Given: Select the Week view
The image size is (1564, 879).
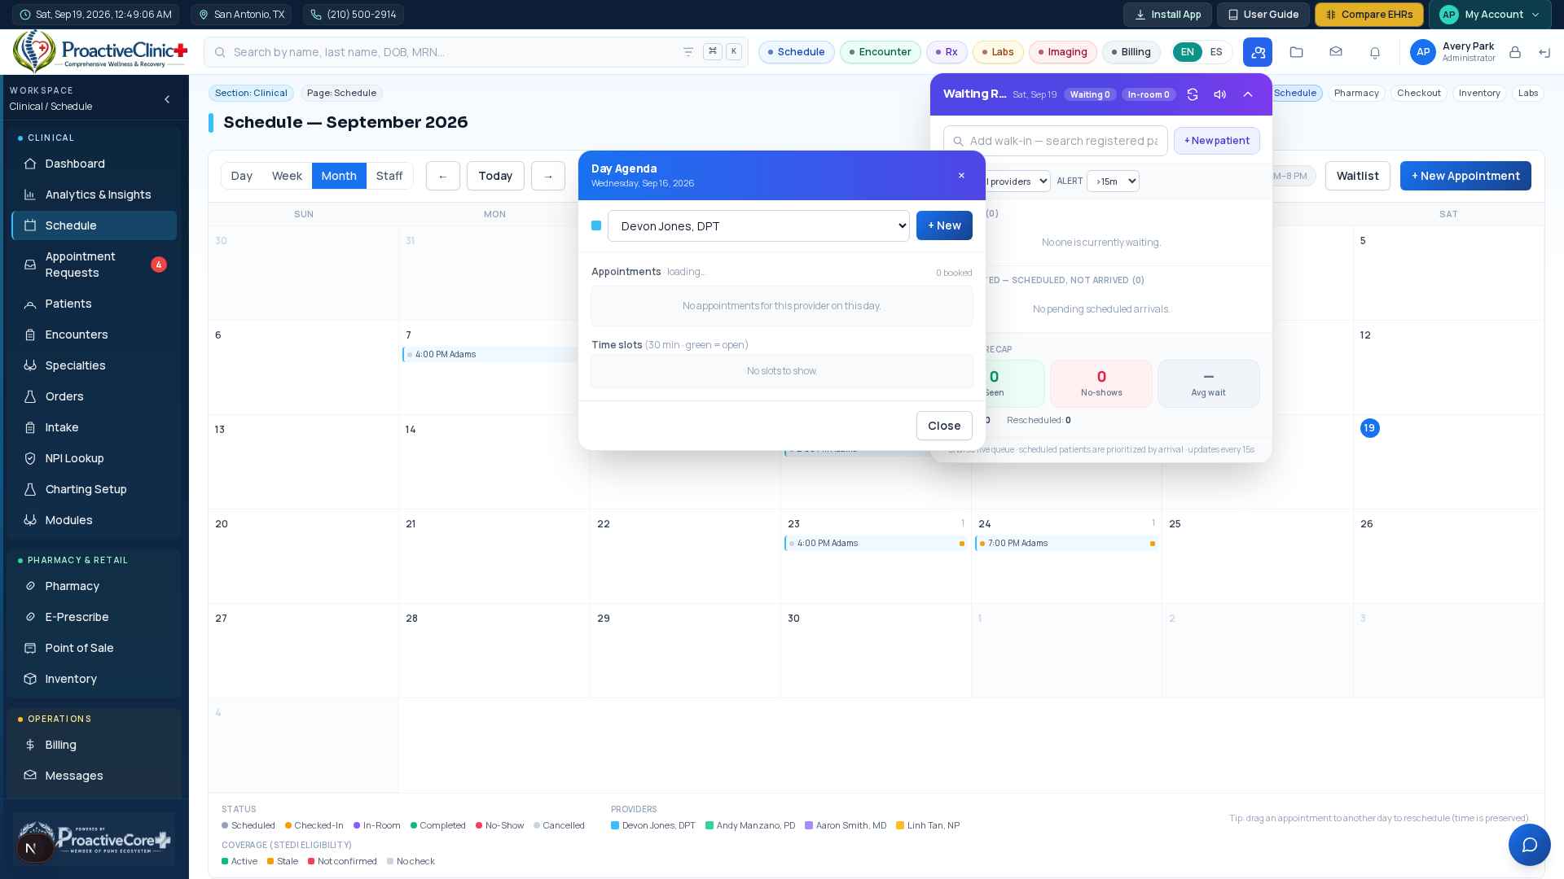Looking at the screenshot, I should [x=287, y=176].
